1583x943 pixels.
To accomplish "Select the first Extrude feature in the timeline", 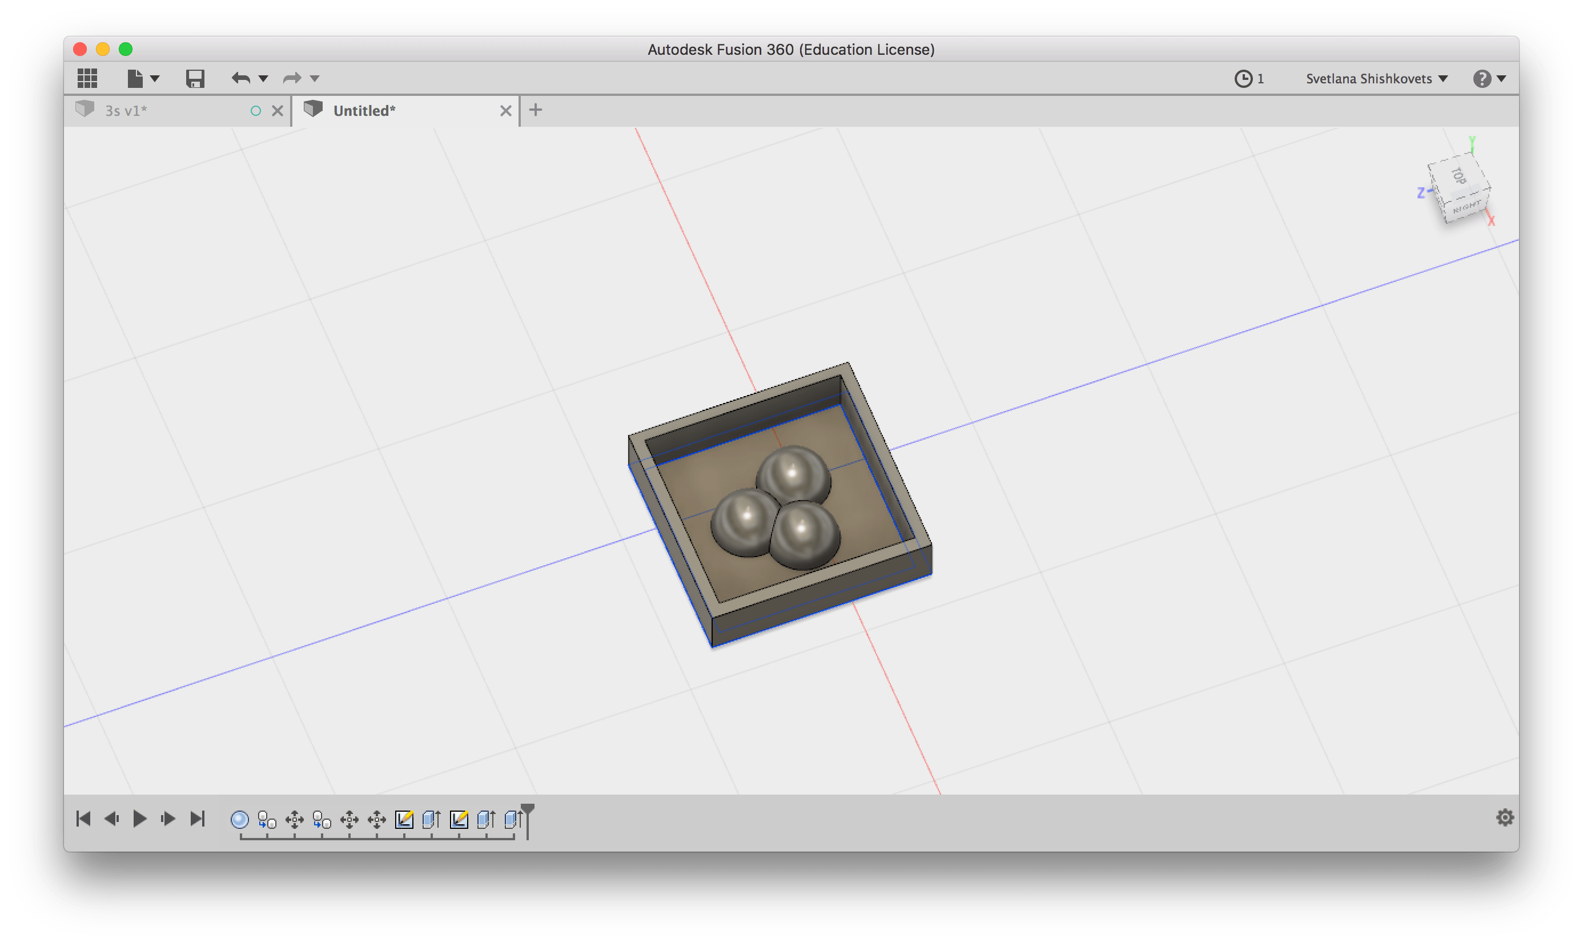I will pyautogui.click(x=432, y=820).
